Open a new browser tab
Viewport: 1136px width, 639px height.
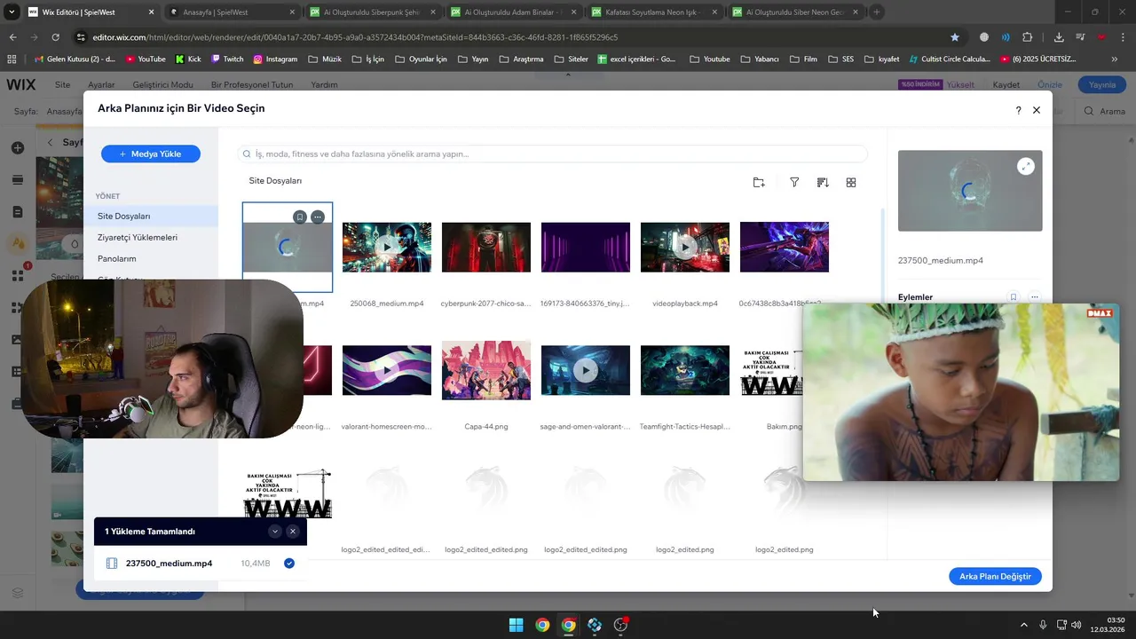[877, 12]
